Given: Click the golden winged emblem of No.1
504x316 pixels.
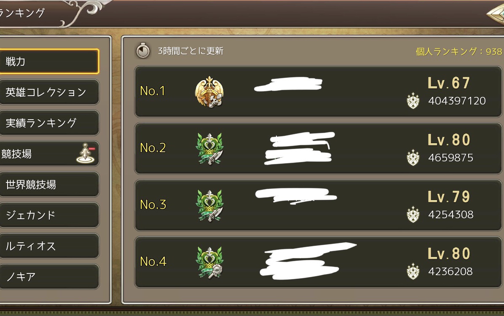Looking at the screenshot, I should [x=209, y=92].
